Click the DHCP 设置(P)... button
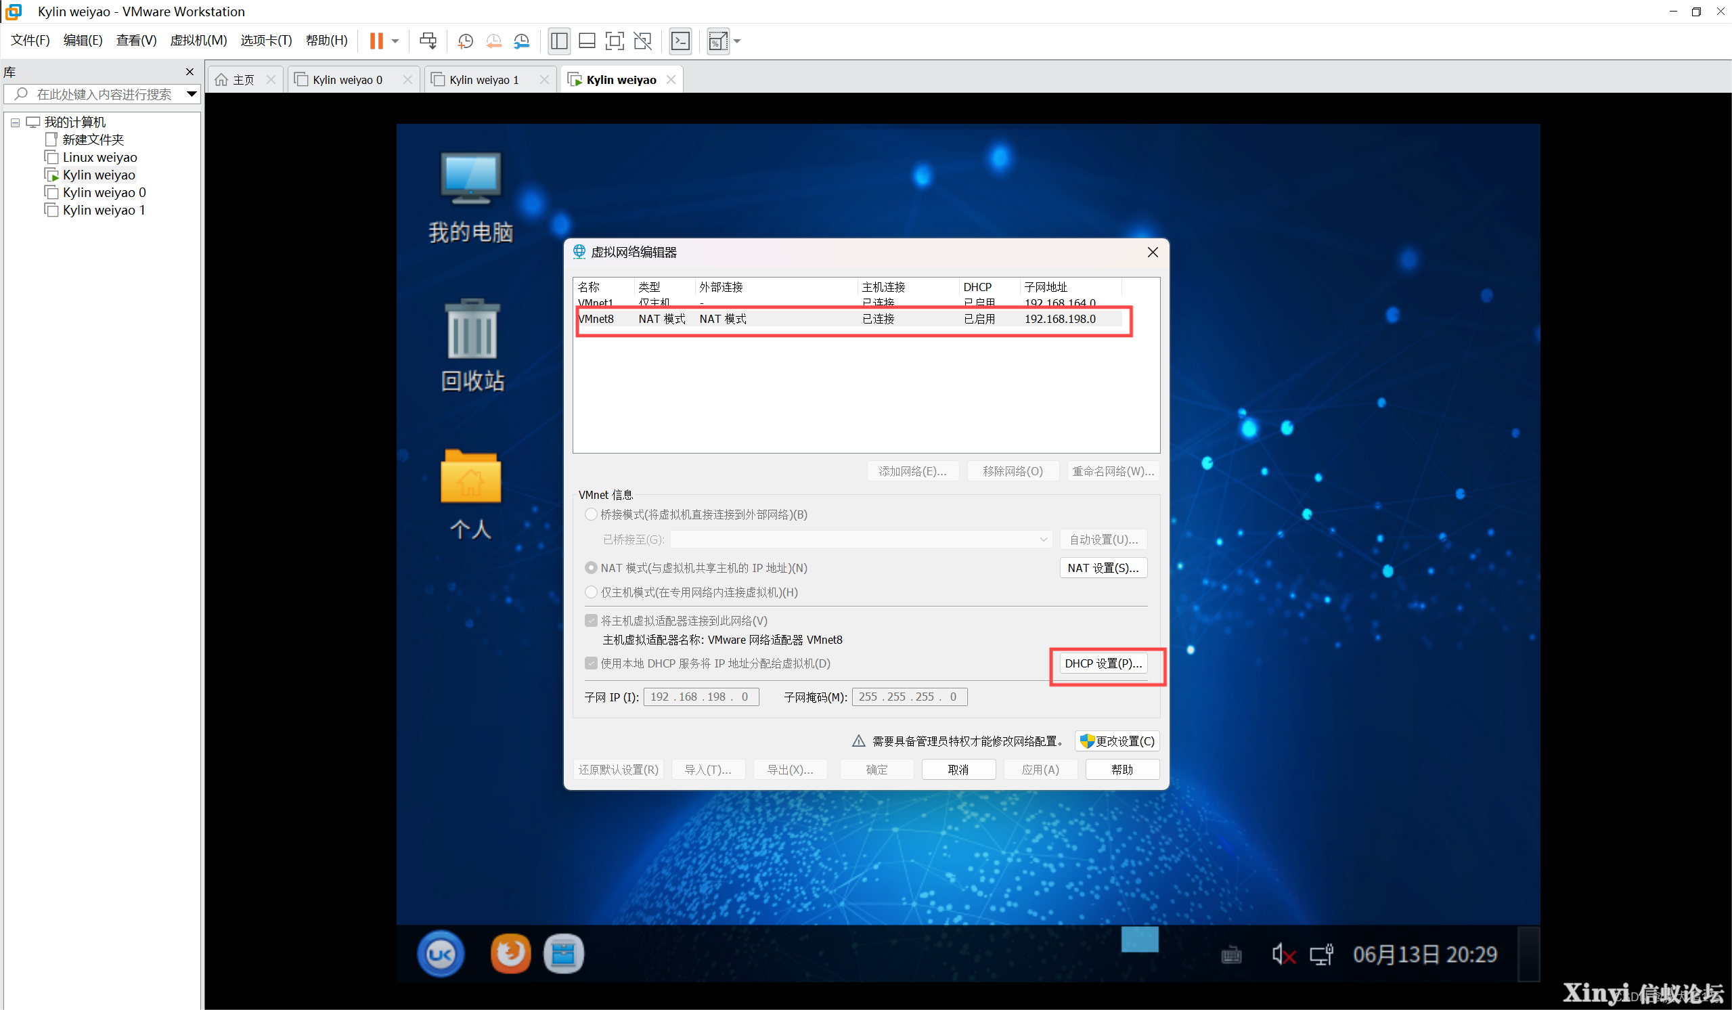The width and height of the screenshot is (1732, 1010). (x=1103, y=663)
